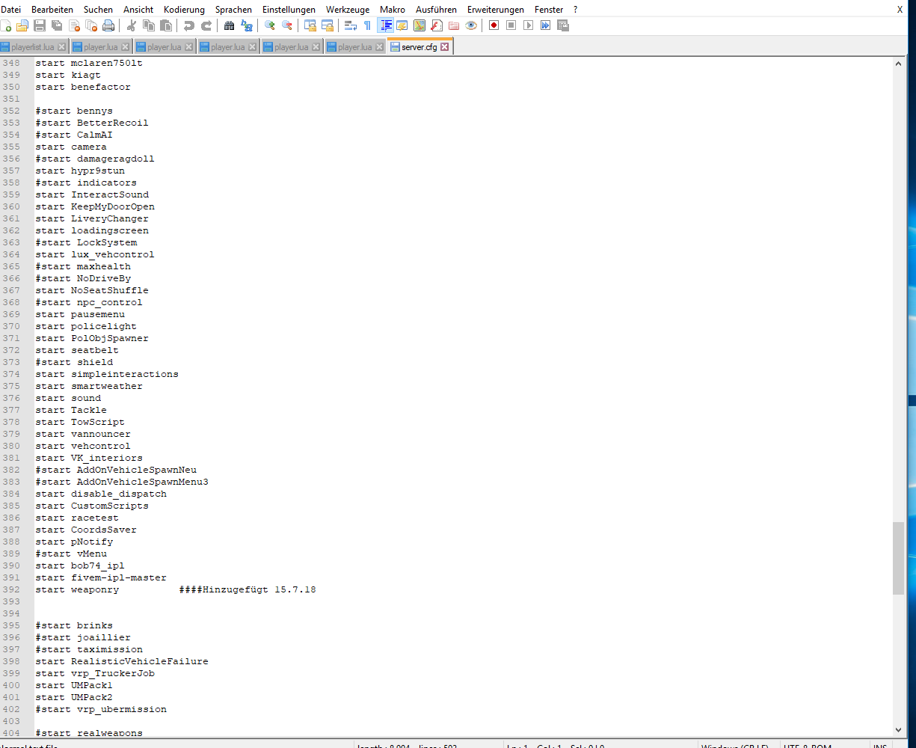Open the Bearbeiten menu

point(52,10)
